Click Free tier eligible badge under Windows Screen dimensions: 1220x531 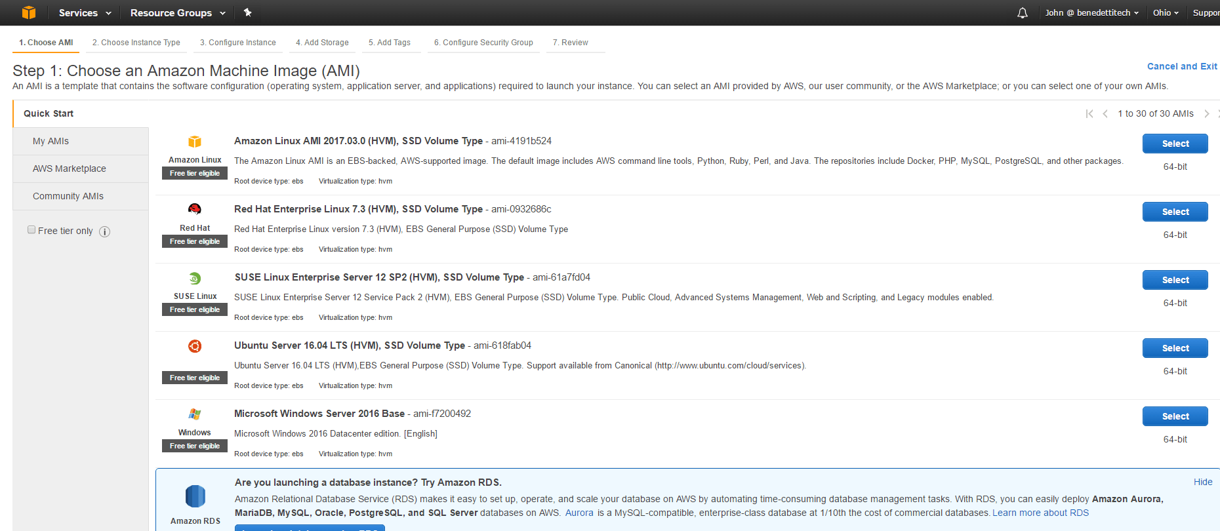pyautogui.click(x=195, y=446)
